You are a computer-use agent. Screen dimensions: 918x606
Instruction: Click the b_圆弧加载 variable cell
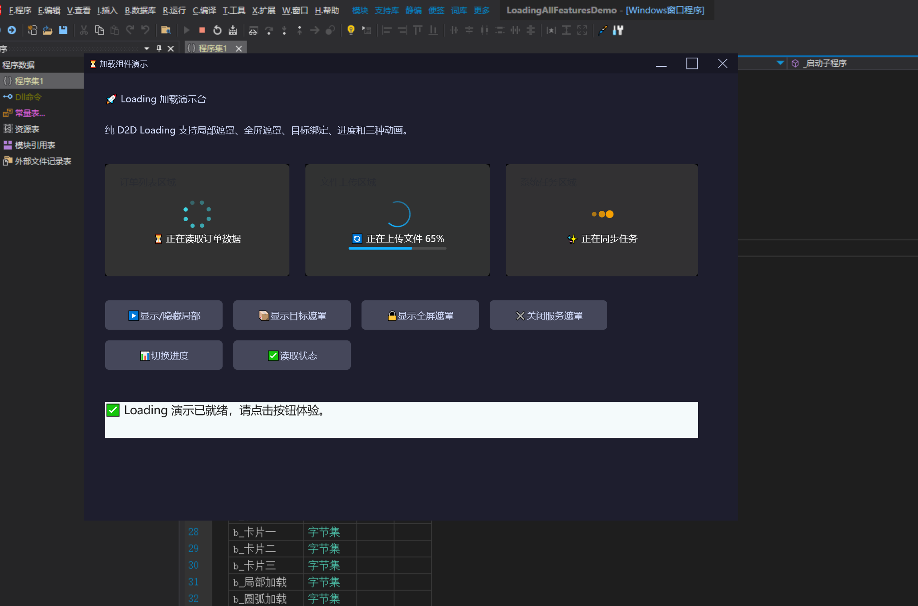(x=266, y=598)
